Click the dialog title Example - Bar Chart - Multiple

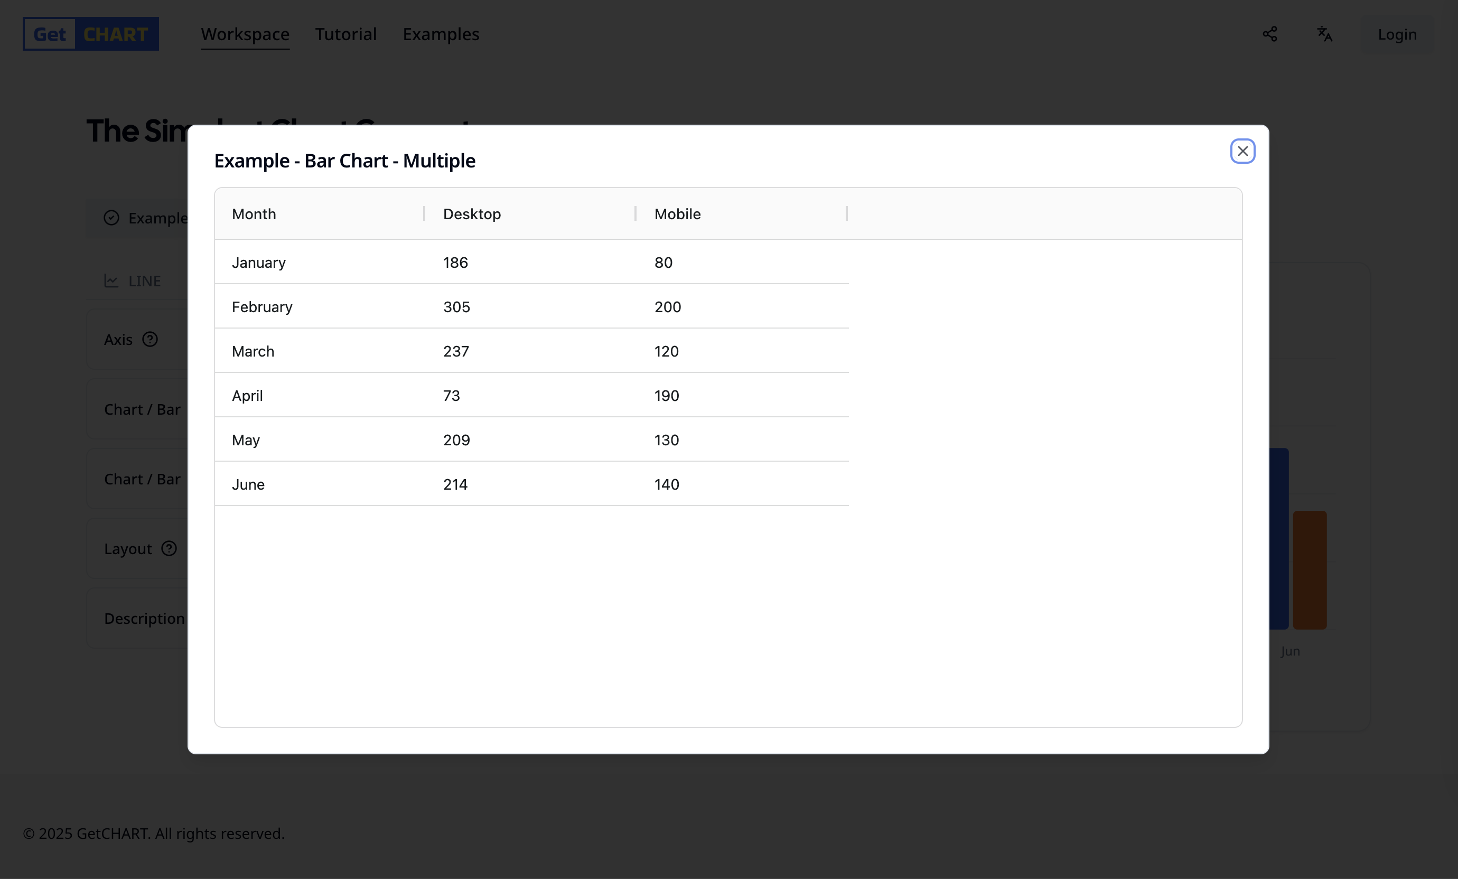click(344, 160)
